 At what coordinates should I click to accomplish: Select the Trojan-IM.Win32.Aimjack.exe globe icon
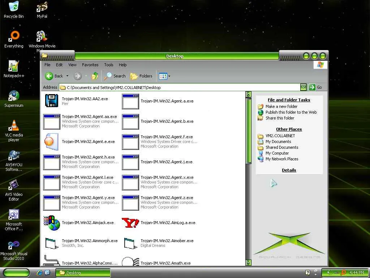[51, 223]
